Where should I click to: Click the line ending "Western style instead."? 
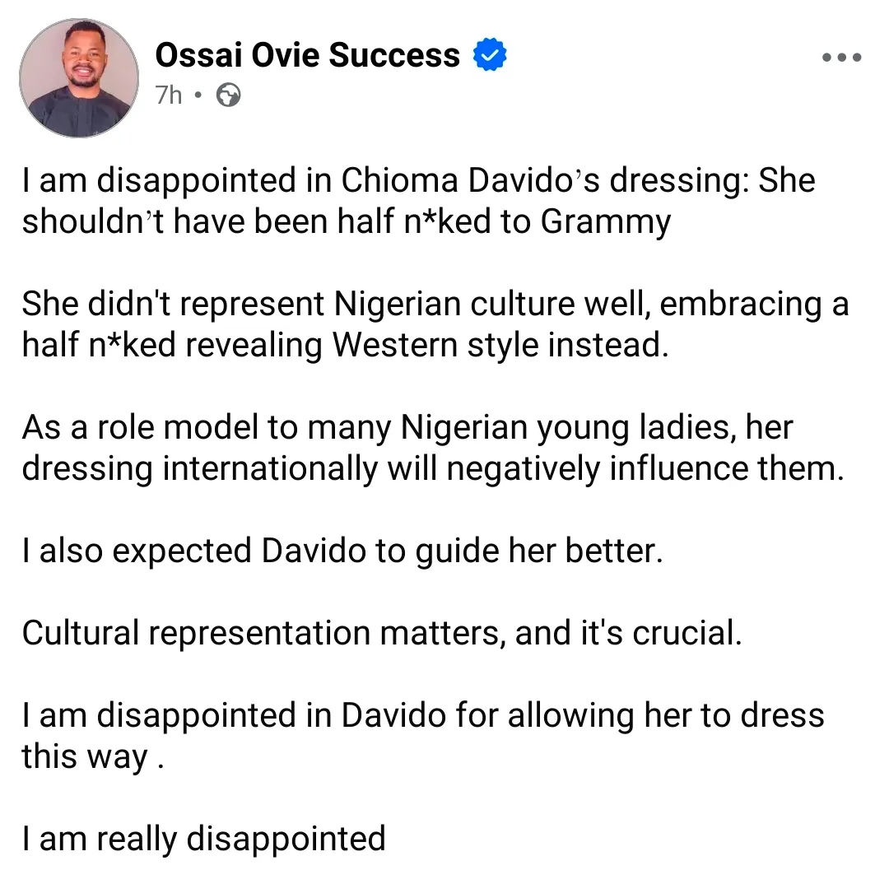click(x=342, y=345)
